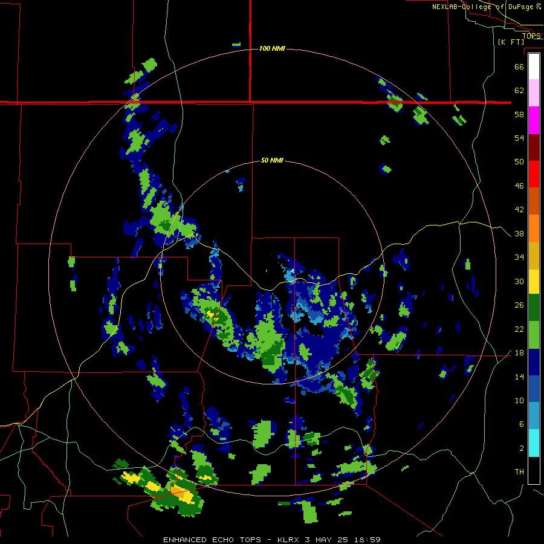Click the legend value 42
Viewport: 544px width, 544px height.
coord(519,210)
